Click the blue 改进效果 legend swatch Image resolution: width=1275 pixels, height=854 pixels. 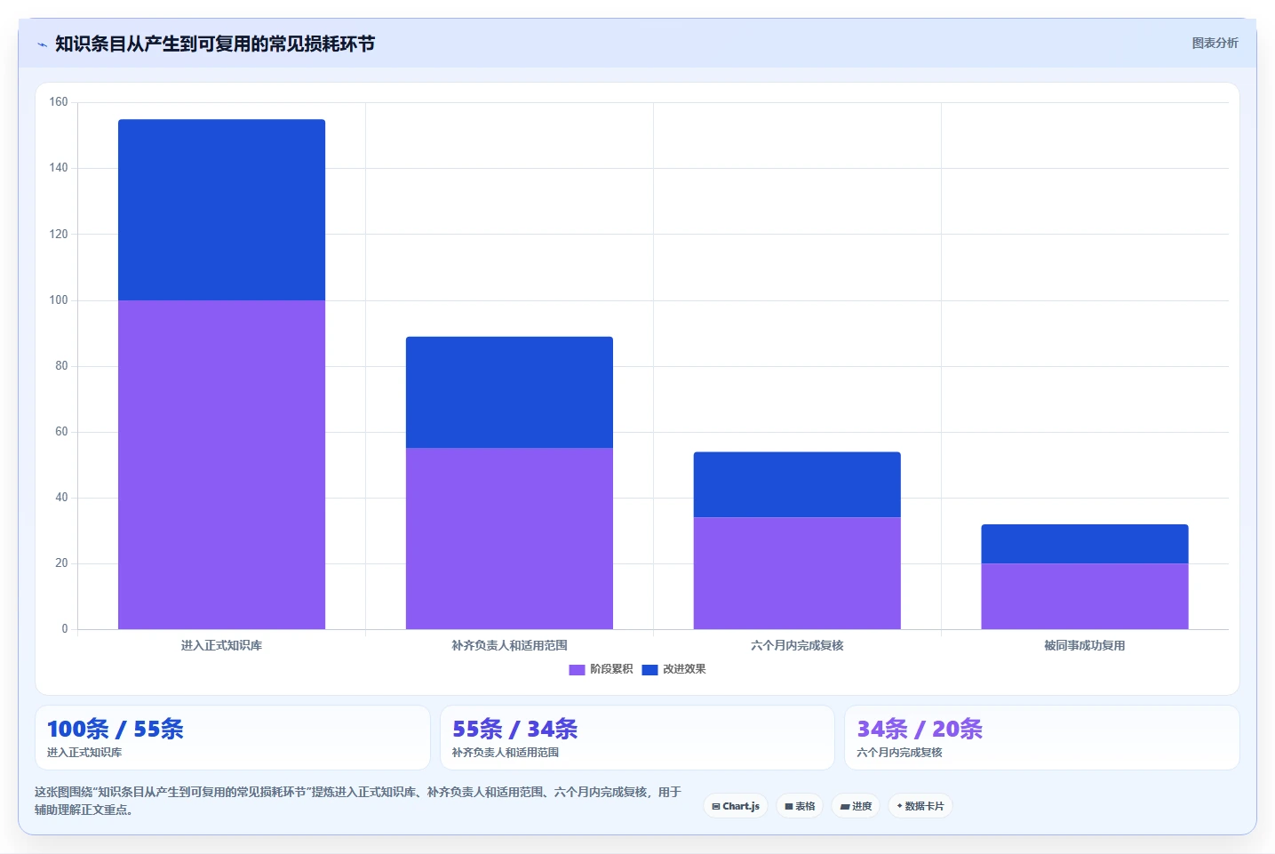pyautogui.click(x=649, y=670)
